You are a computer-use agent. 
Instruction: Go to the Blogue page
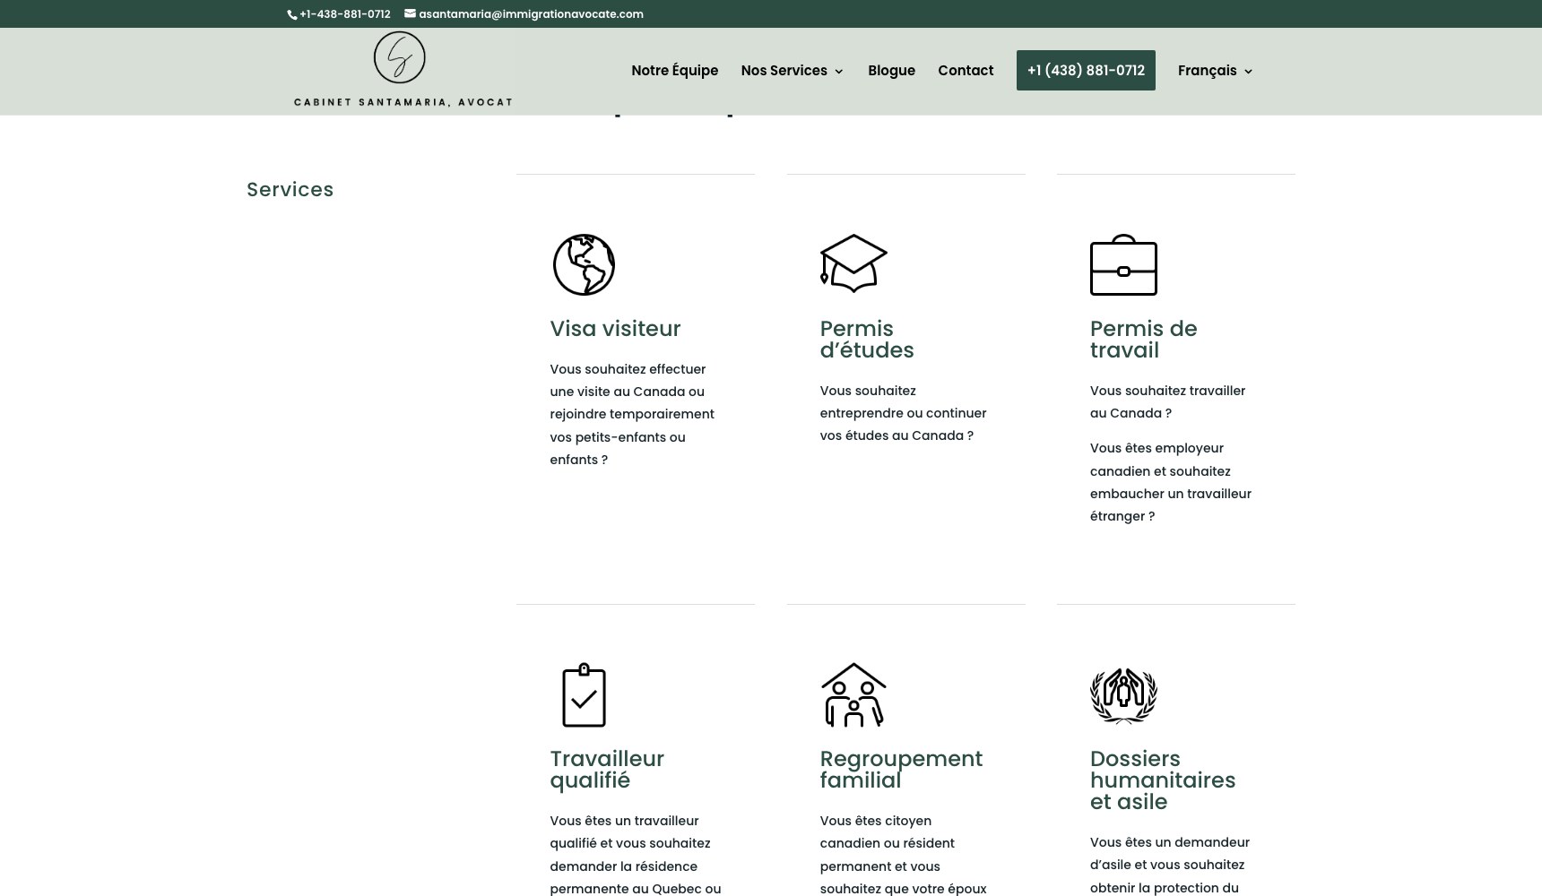[x=891, y=70]
